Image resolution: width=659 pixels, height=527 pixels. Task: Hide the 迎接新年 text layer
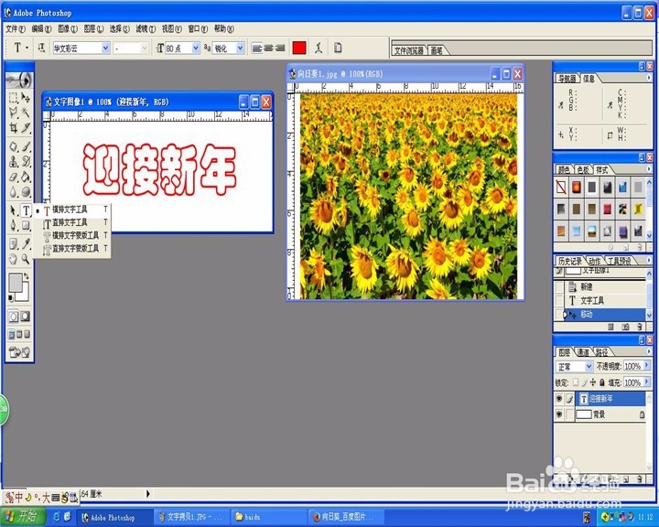pyautogui.click(x=559, y=398)
